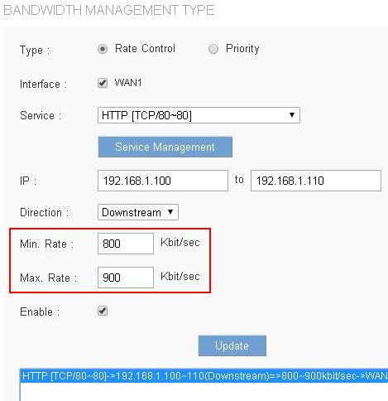Open the Direction dropdown menu
Screen dimensions: 388x401
(138, 212)
